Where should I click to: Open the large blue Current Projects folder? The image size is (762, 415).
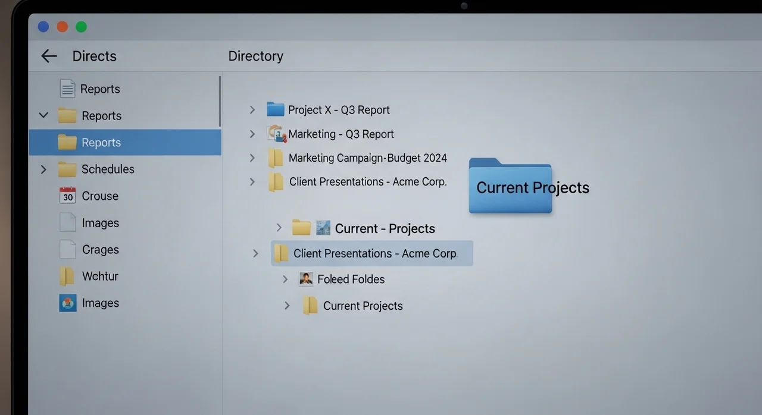click(510, 186)
